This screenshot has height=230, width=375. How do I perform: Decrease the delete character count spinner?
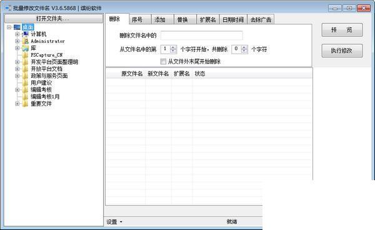tap(244, 51)
